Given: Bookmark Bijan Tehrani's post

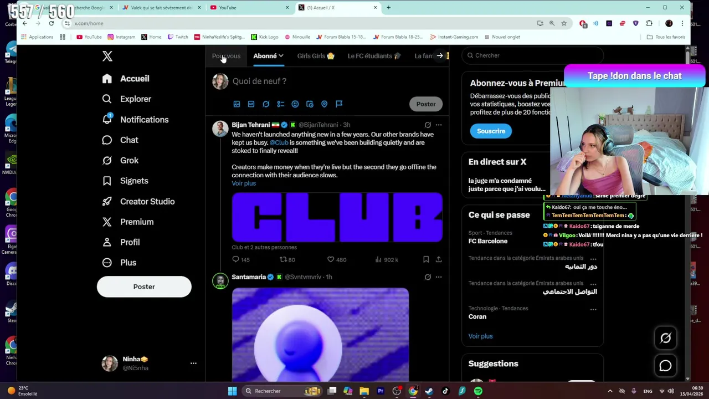Looking at the screenshot, I should (x=426, y=259).
